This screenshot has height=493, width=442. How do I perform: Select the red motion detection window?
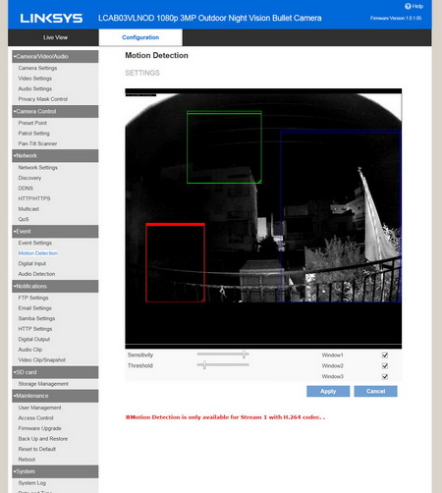tap(175, 263)
